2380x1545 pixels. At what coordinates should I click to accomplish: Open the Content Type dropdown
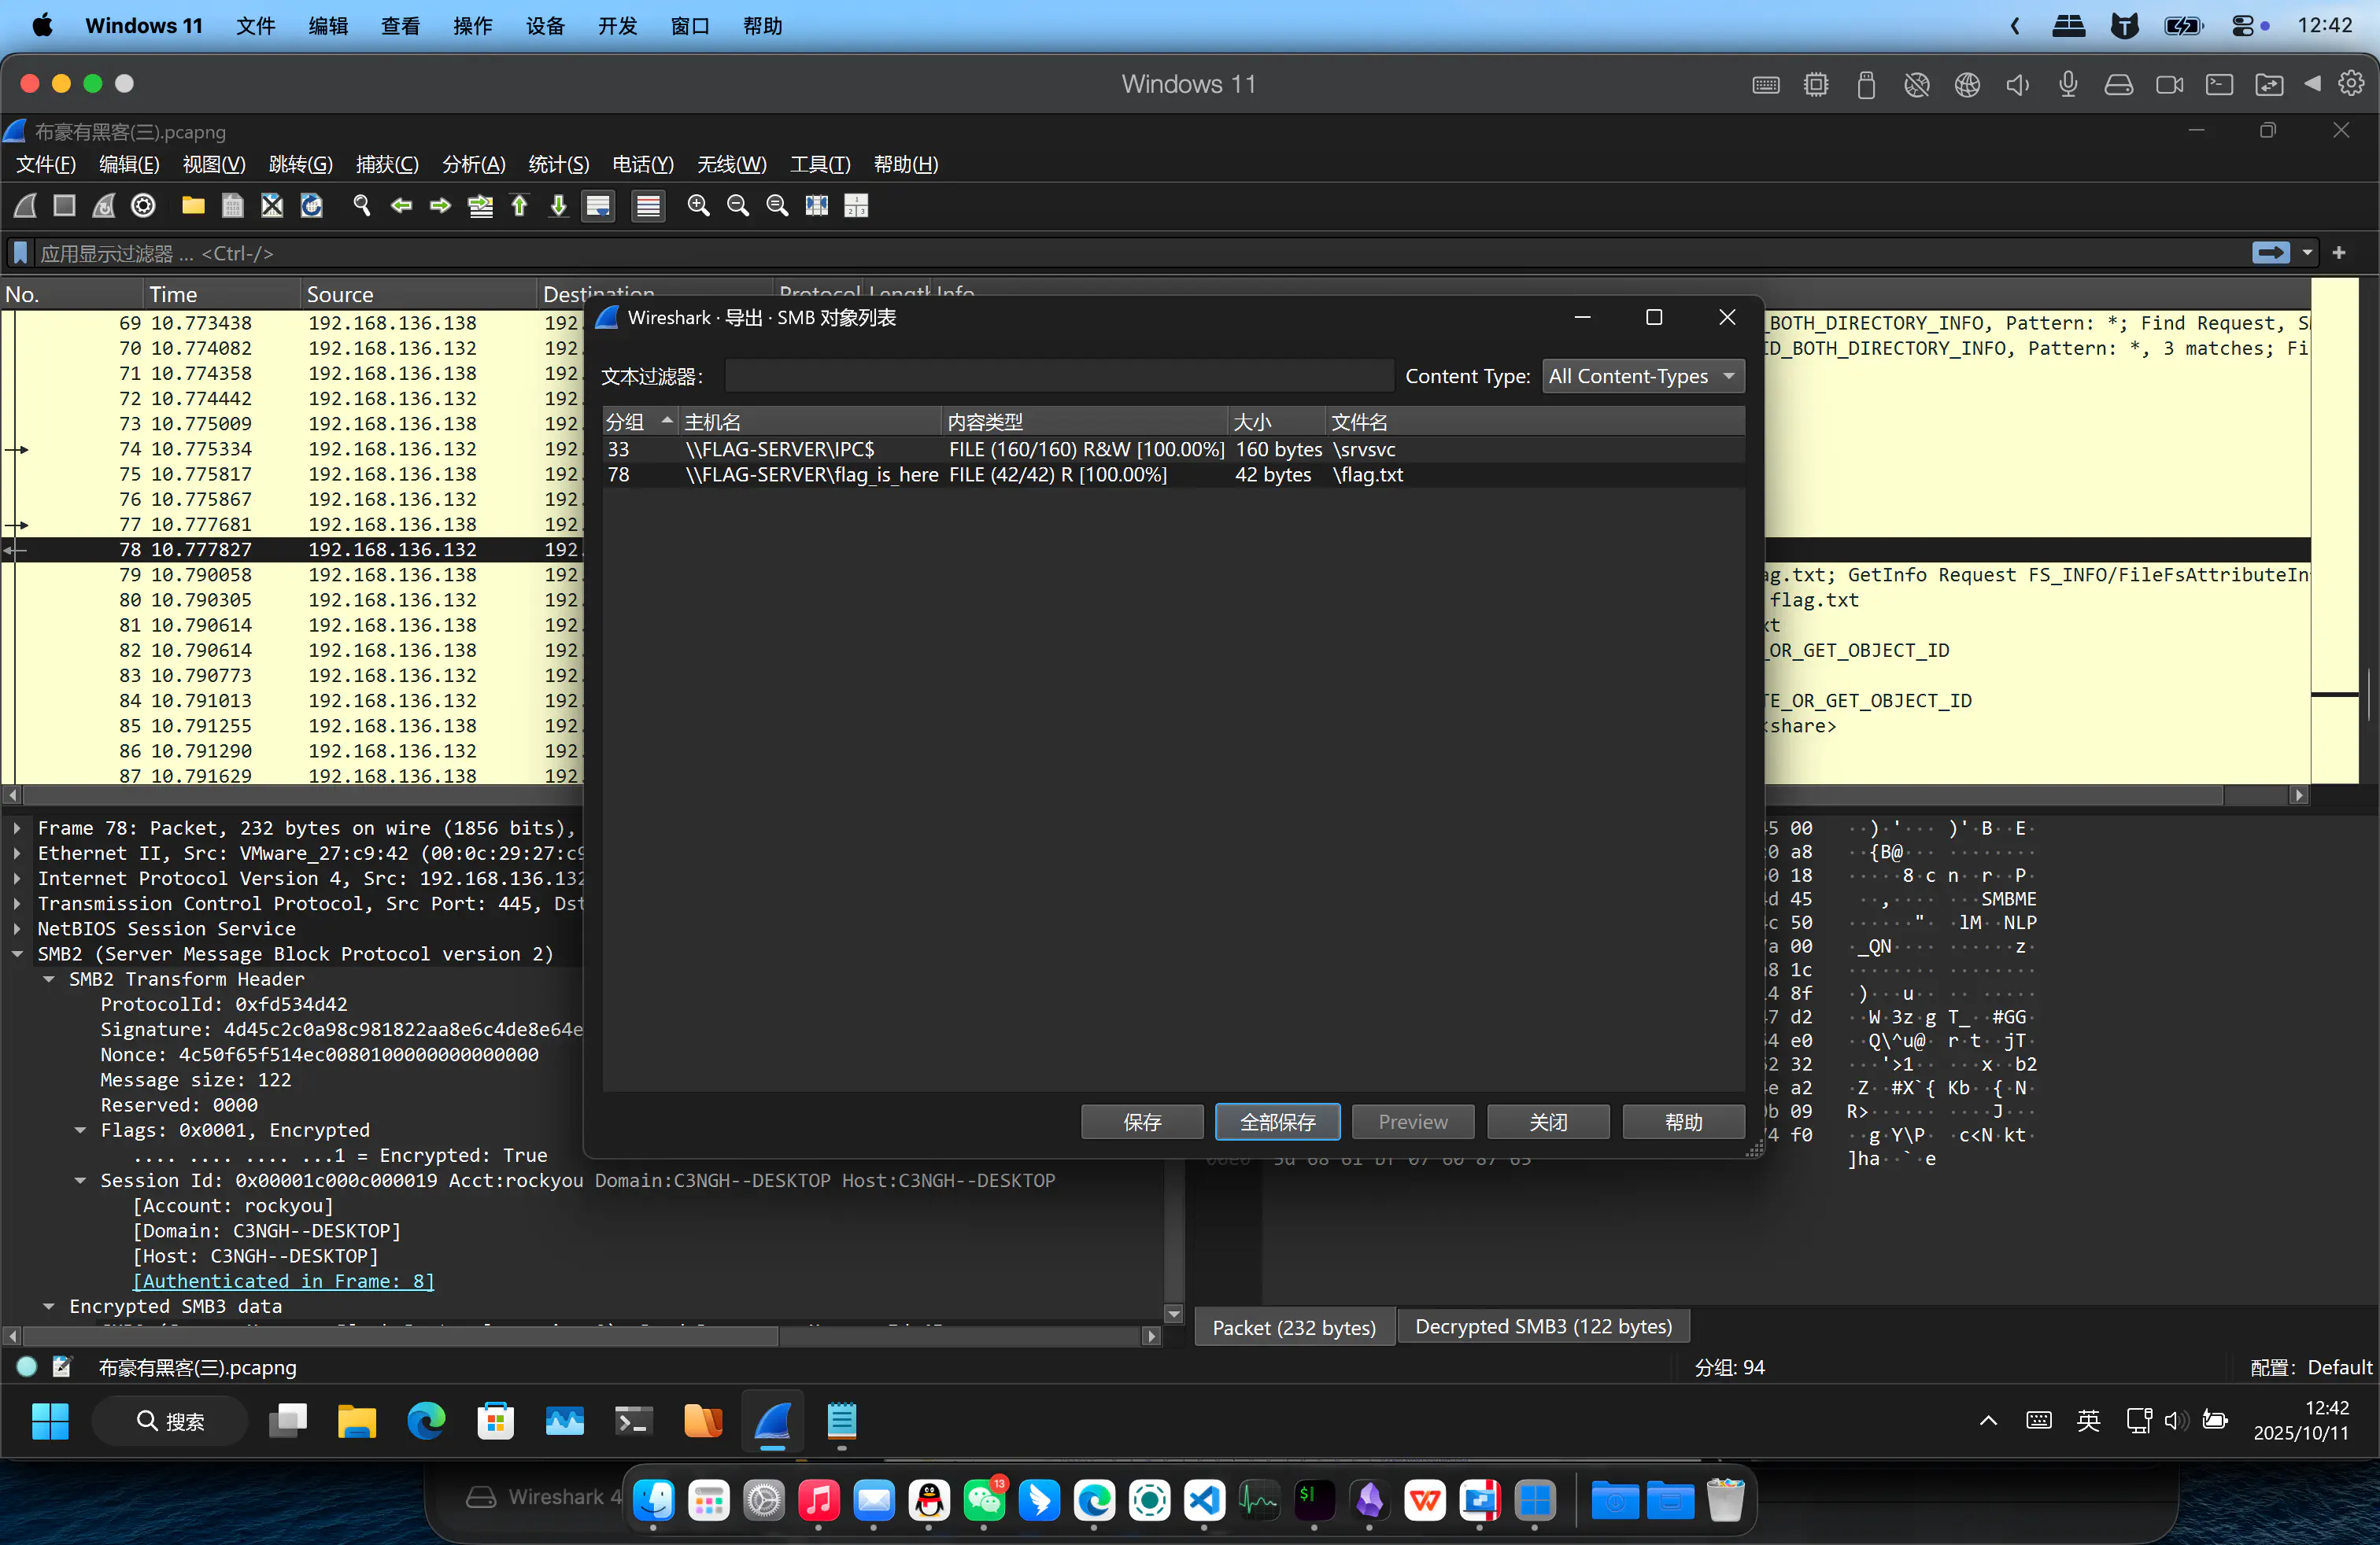[x=1642, y=377]
